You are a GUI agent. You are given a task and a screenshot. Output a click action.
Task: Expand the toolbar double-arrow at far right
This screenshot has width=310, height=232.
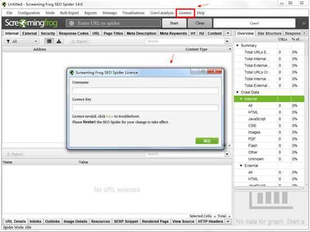click(x=304, y=23)
